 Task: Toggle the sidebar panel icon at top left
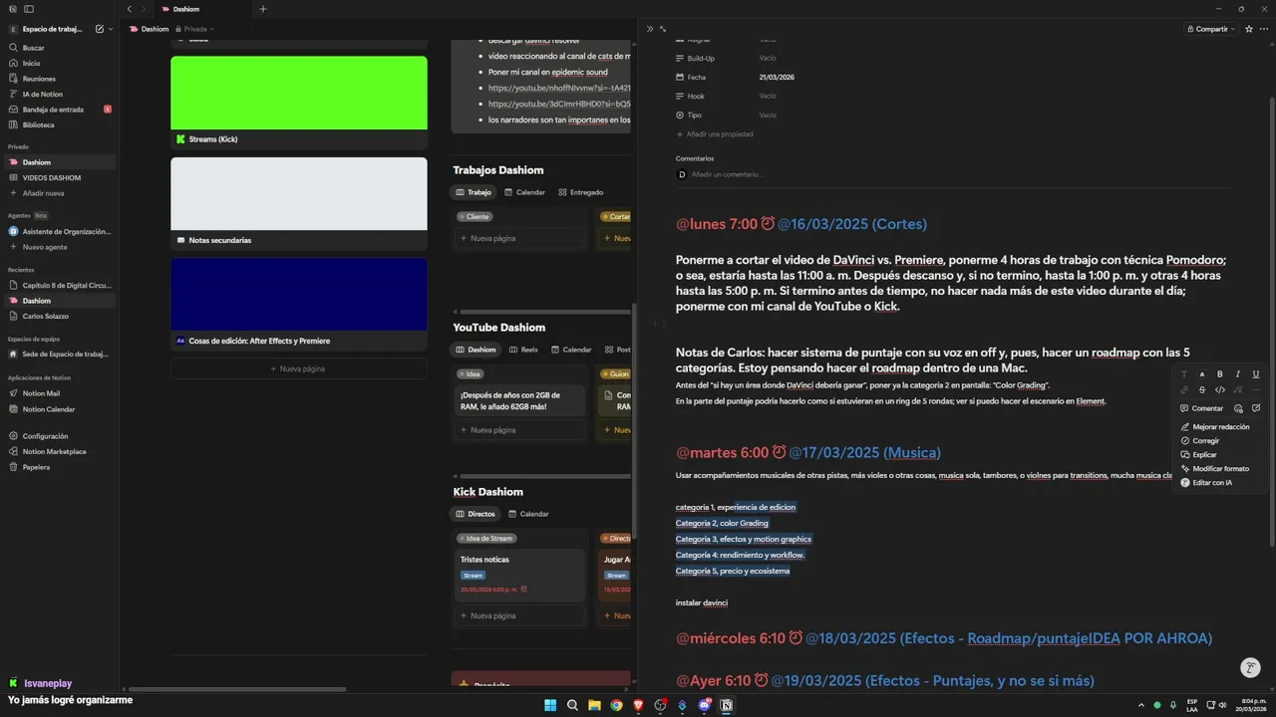coord(29,9)
